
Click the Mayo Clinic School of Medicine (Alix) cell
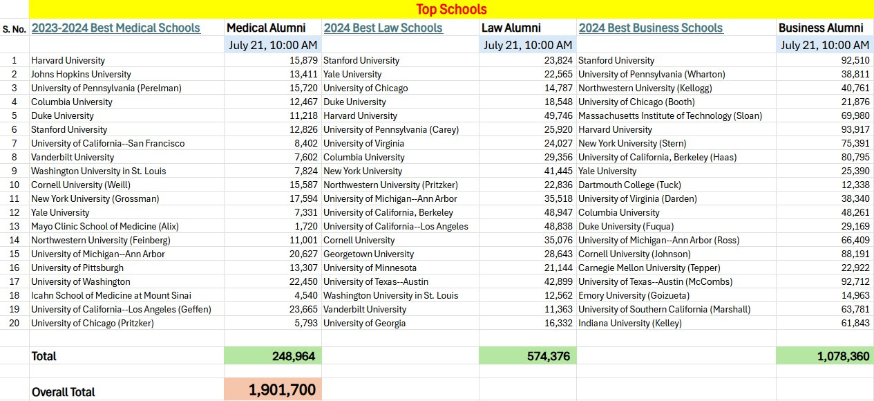point(126,226)
